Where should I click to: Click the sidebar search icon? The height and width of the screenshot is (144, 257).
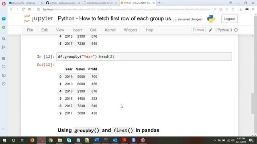(x=4, y=39)
